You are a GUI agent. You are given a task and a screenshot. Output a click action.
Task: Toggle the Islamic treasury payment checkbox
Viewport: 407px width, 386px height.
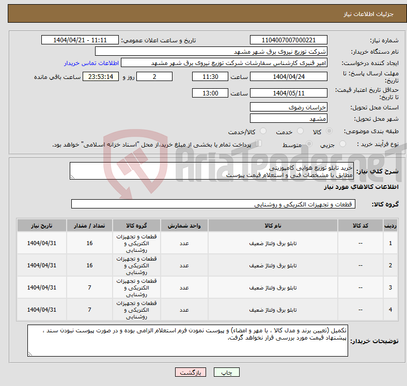pyautogui.click(x=259, y=143)
